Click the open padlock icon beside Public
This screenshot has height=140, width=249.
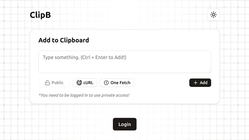coord(47,83)
